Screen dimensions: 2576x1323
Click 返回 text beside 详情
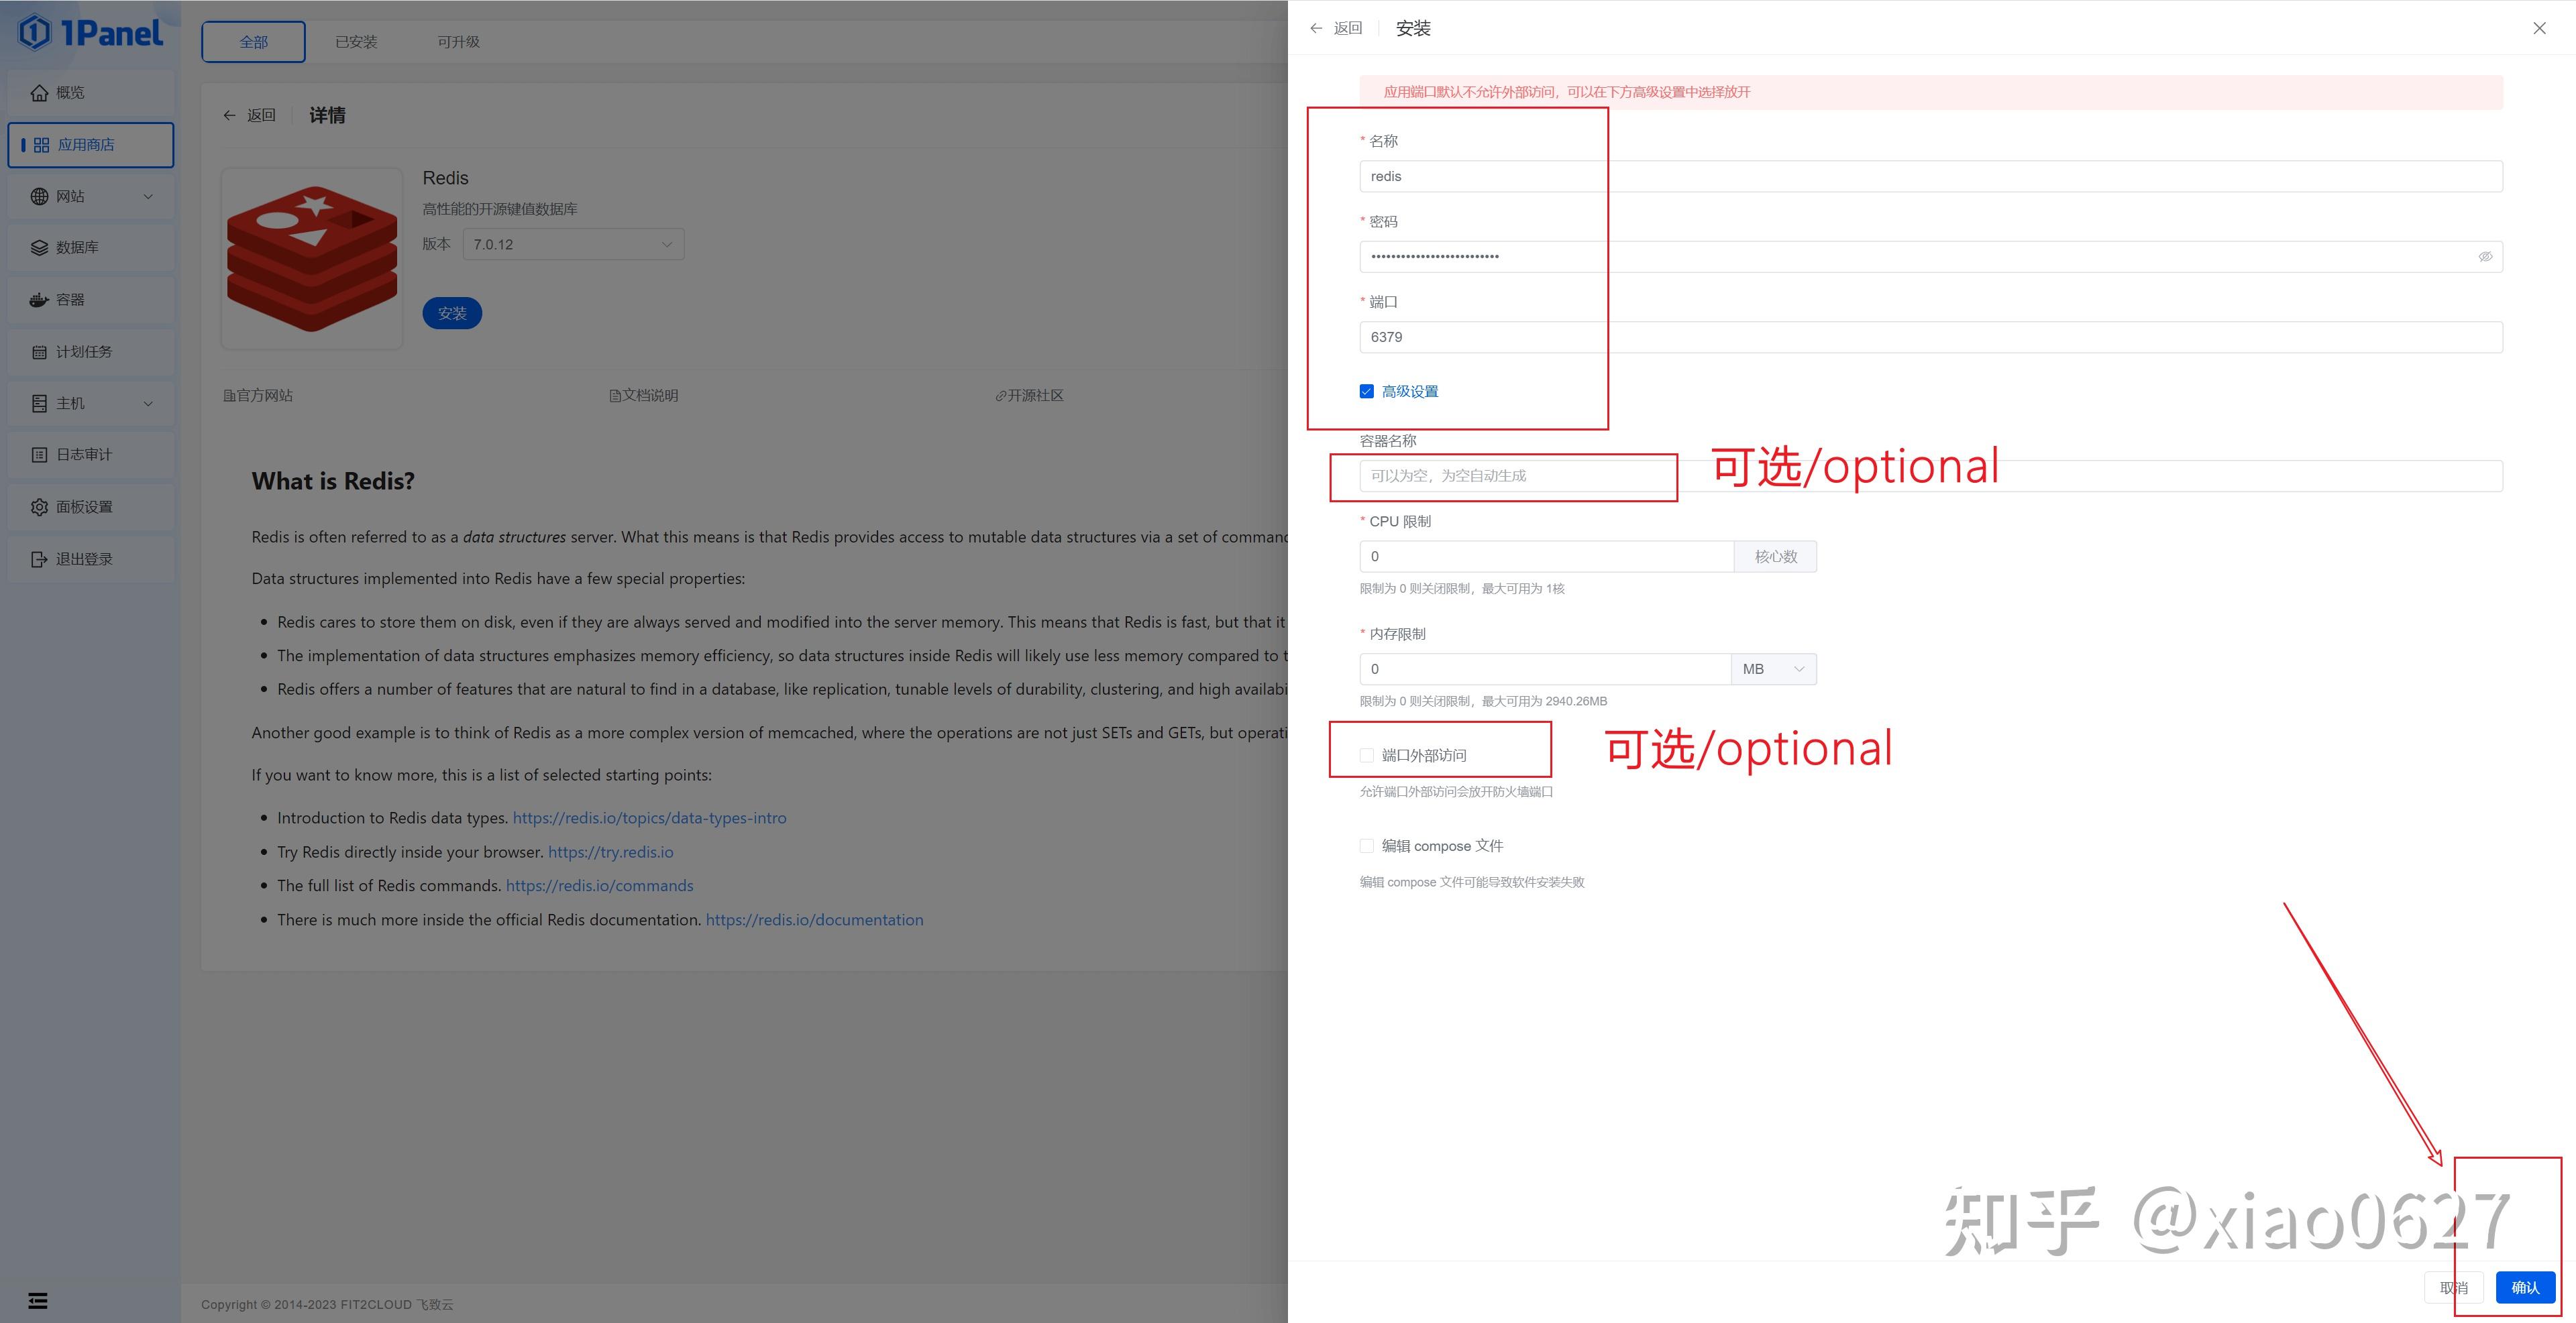(261, 115)
